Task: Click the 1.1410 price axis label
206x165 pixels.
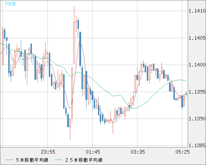Action: coord(197,11)
